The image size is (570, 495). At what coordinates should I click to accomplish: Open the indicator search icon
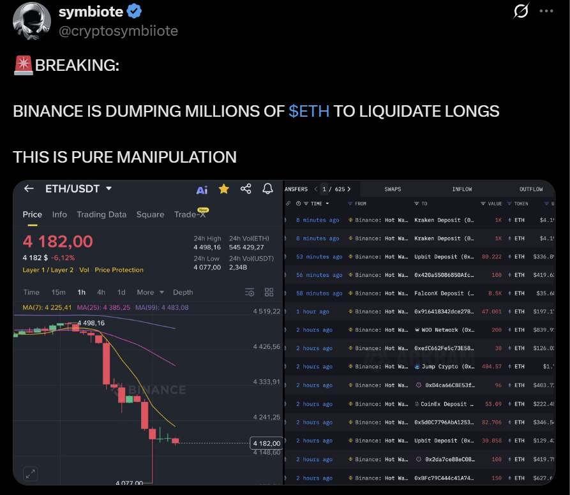coord(249,292)
